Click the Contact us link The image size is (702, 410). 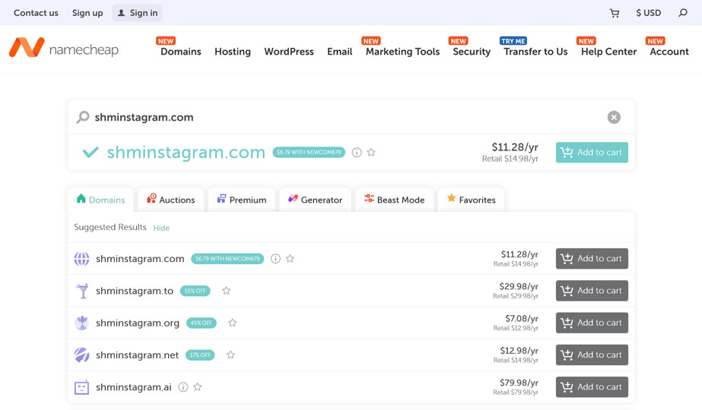point(36,13)
